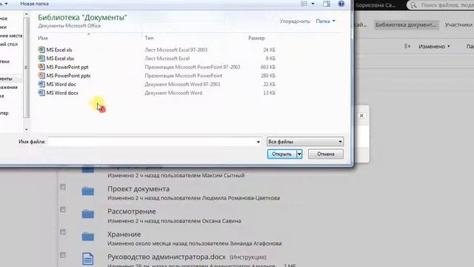Open the split arrow beside Открыть button
Screen dimensions: 474x267
(x=299, y=154)
